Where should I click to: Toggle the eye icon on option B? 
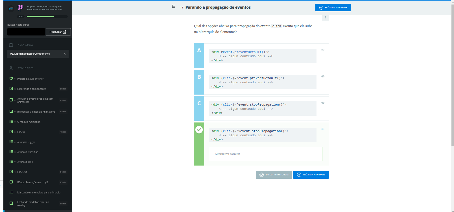tap(323, 76)
